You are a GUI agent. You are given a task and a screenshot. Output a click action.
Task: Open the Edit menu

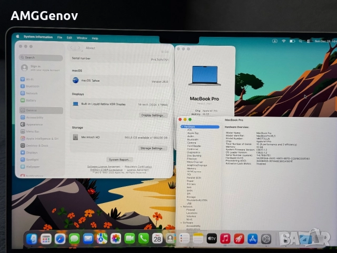click(x=69, y=37)
